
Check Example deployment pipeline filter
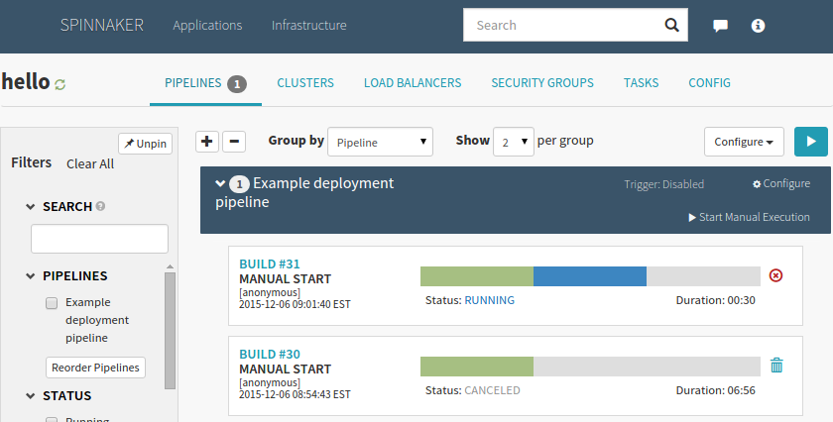point(52,303)
